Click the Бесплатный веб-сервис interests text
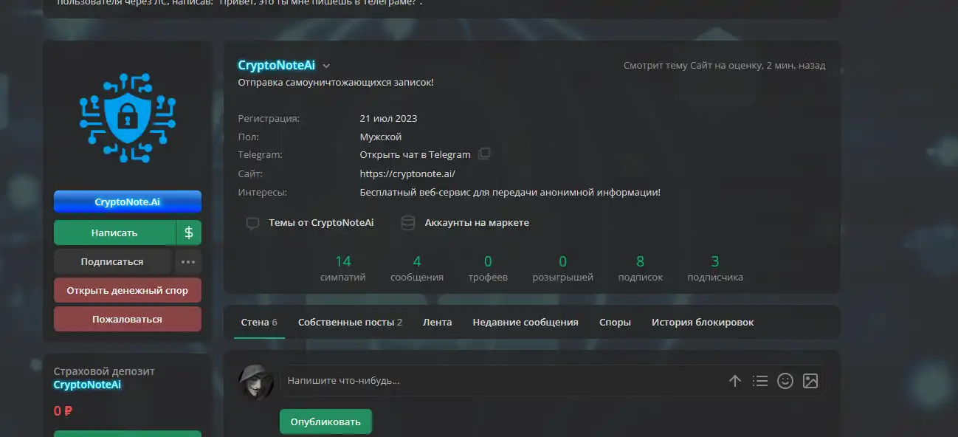The image size is (958, 437). tap(510, 192)
